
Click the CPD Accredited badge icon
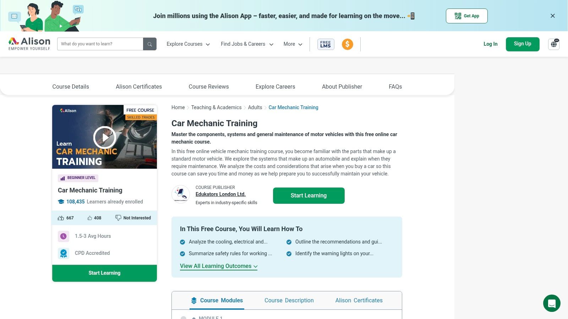point(64,253)
